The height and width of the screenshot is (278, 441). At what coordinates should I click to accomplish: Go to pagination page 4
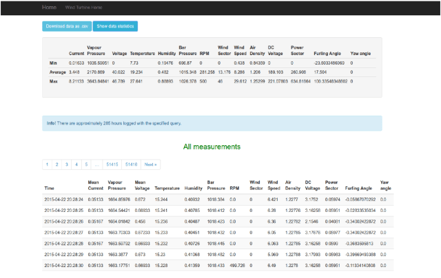76,164
